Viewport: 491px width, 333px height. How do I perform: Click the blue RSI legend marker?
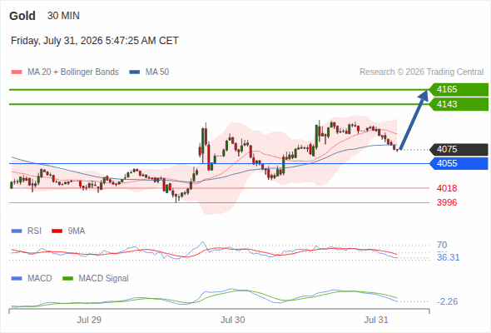pyautogui.click(x=17, y=231)
